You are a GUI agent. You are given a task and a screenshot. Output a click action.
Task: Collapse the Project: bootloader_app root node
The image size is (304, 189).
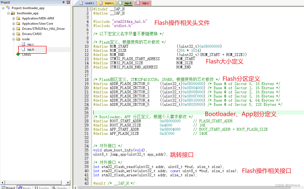tap(3, 8)
